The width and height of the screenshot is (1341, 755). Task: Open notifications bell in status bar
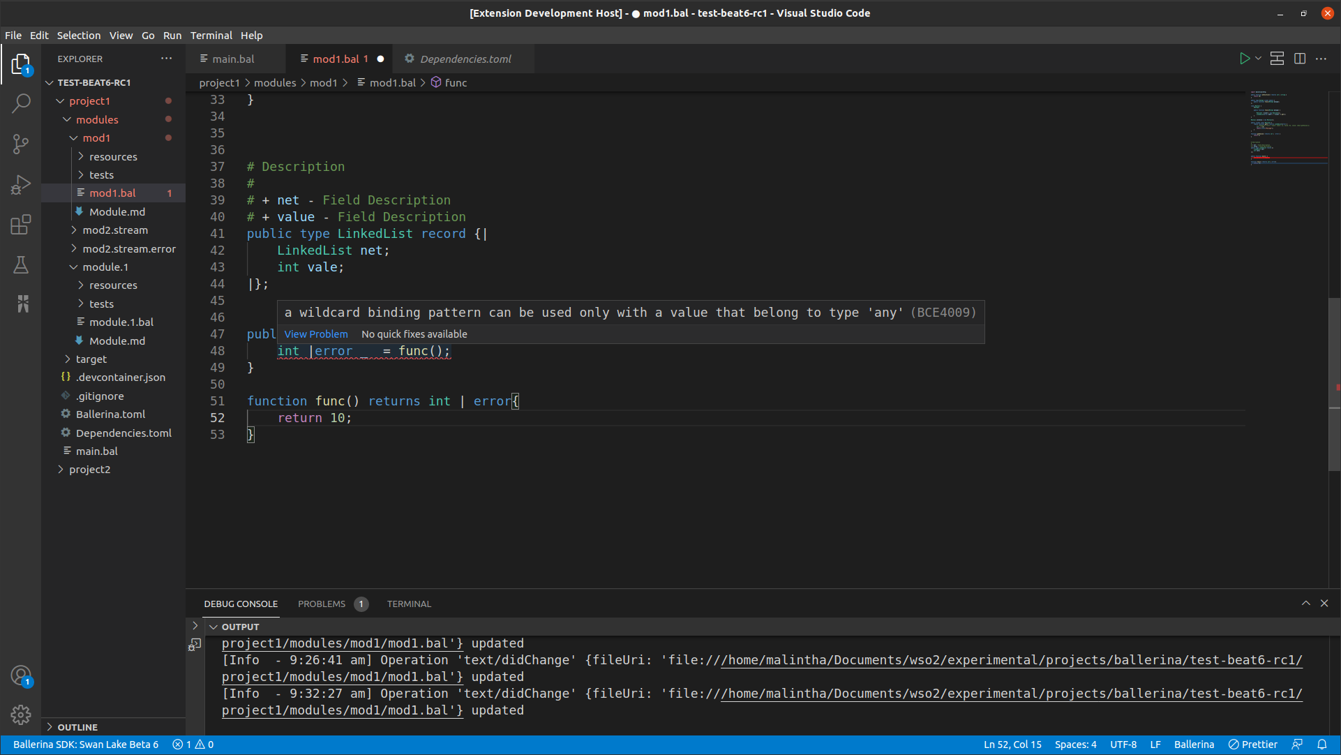1321,745
